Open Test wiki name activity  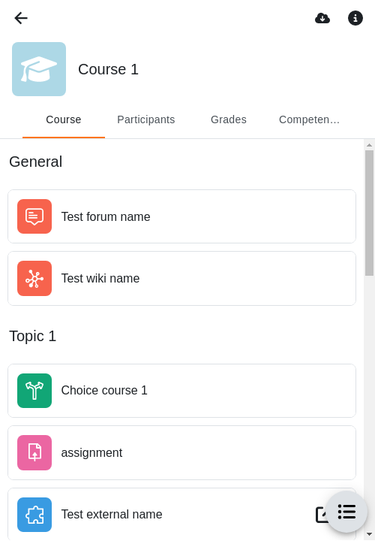point(181,278)
